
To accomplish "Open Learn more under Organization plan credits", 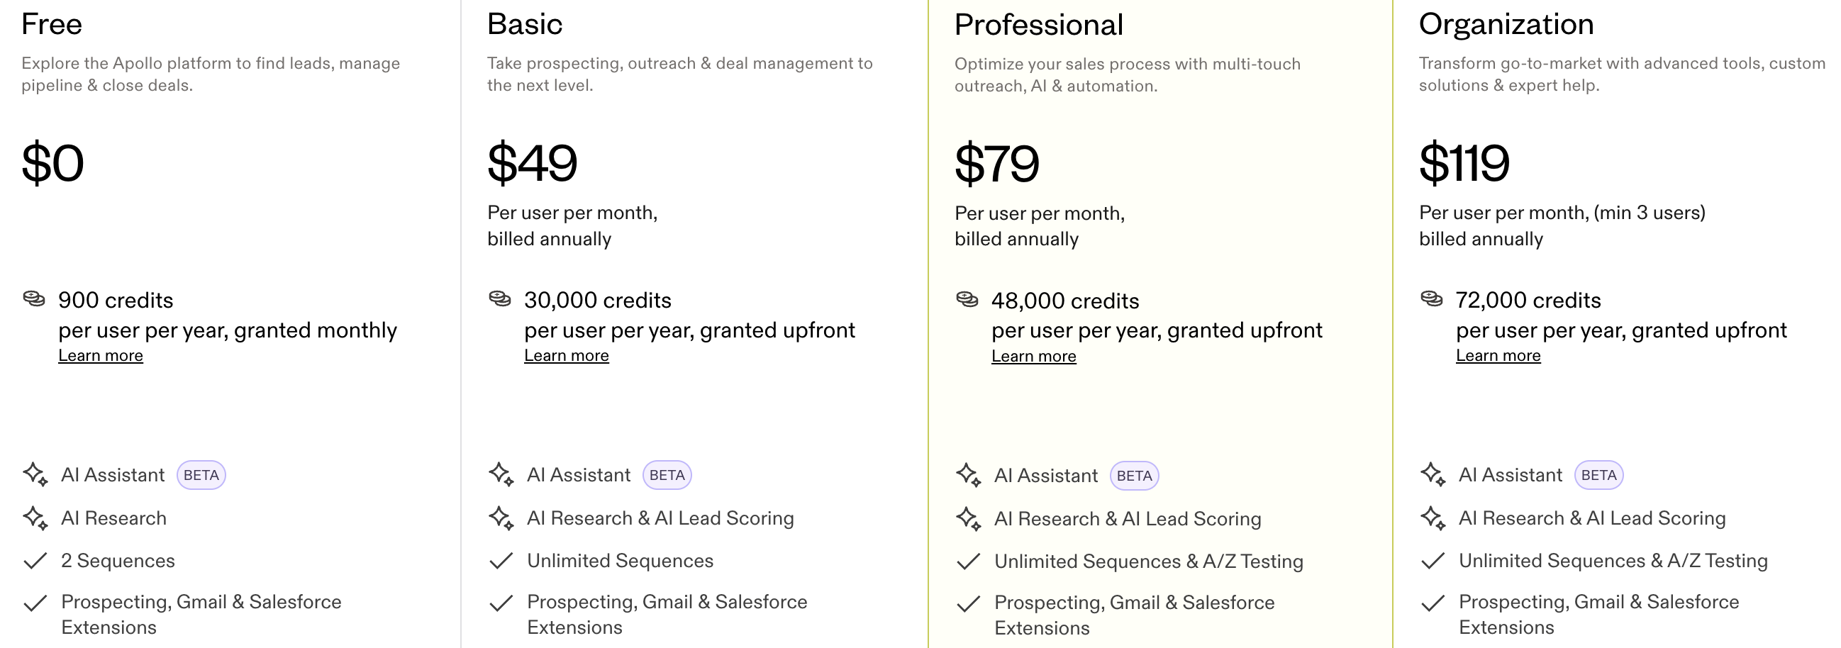I will coord(1498,354).
